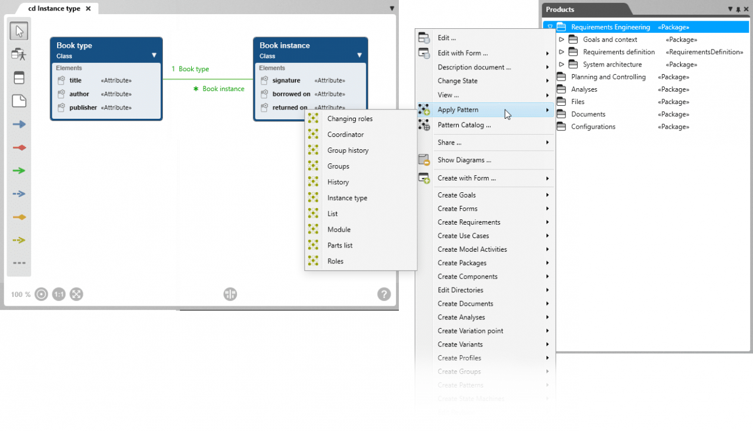Select Pattern Catalog from the context menu

[463, 125]
